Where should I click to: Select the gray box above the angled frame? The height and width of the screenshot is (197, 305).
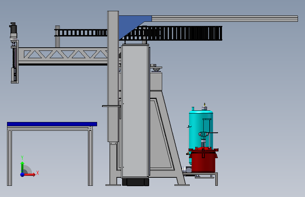[156, 81]
